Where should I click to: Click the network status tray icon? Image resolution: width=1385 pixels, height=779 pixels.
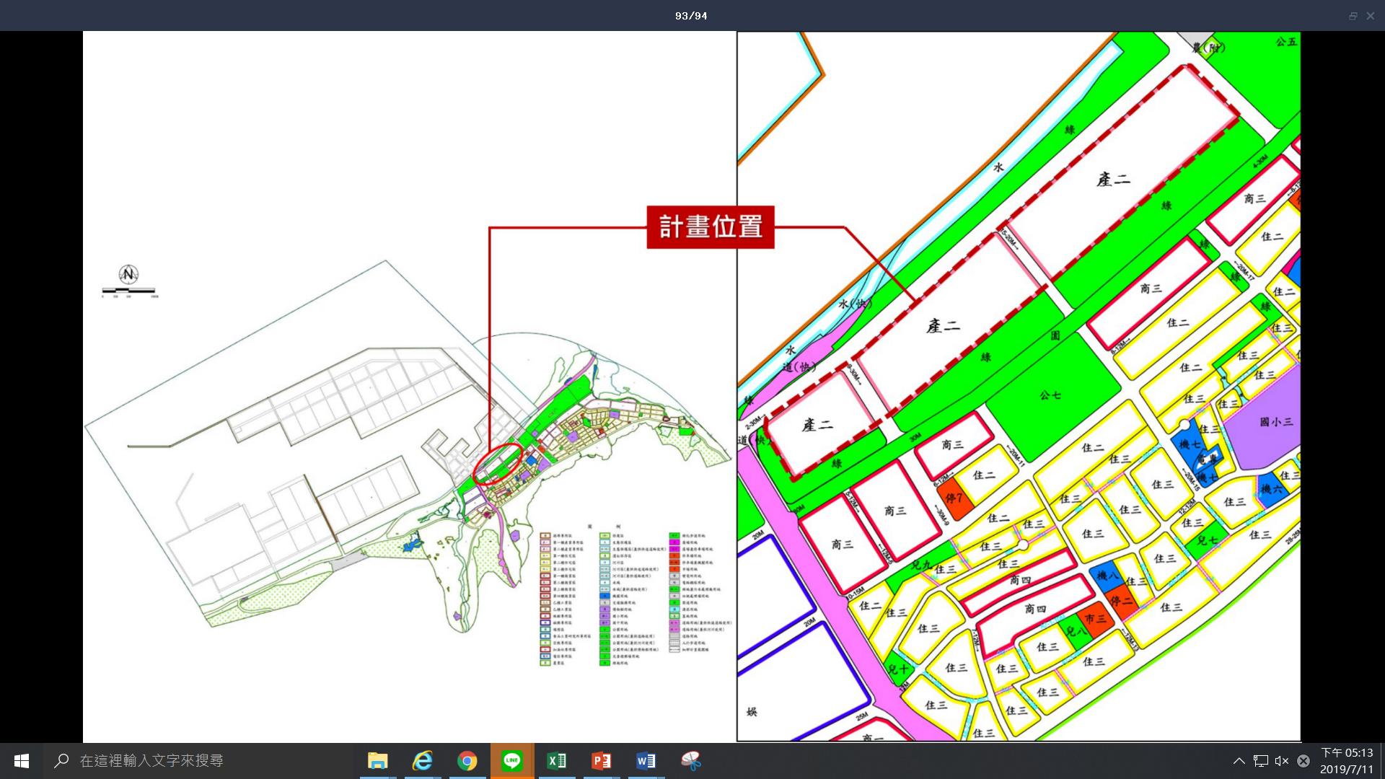[1261, 761]
